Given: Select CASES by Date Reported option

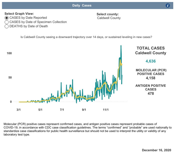Looking at the screenshot, I should click(7, 18).
